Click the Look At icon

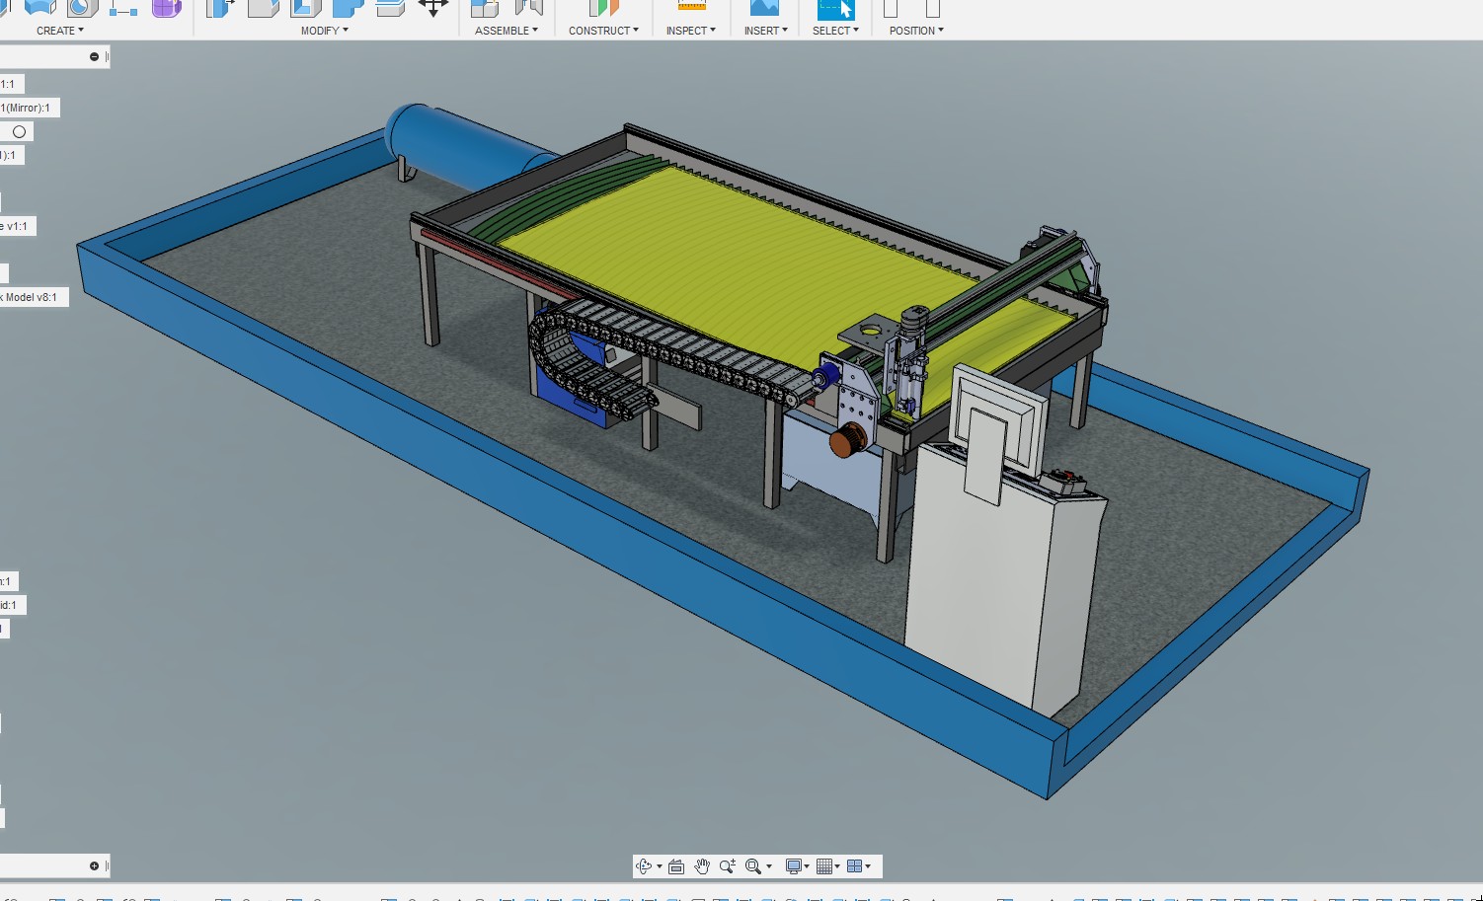click(x=676, y=866)
